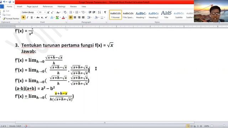Click the Text Effects icon
228x128 pixels.
click(52, 17)
